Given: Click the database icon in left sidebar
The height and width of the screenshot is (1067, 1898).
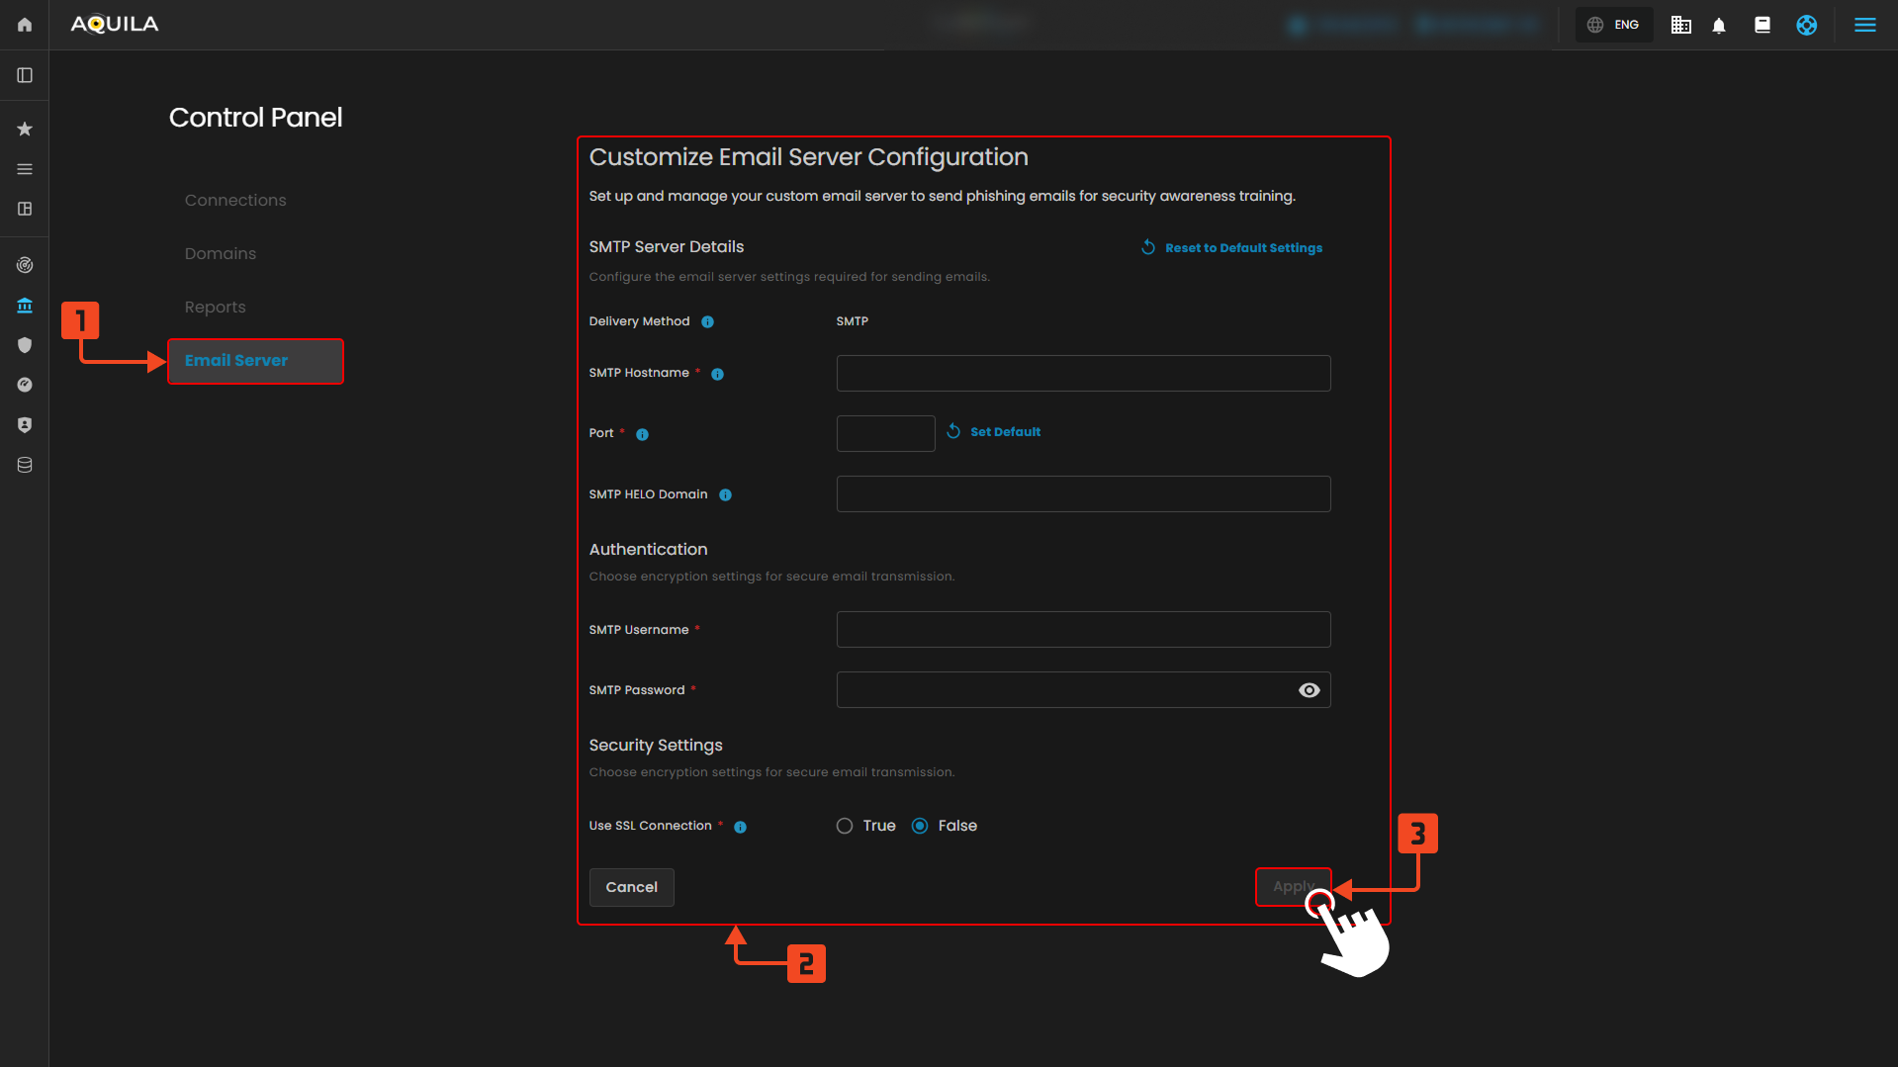Looking at the screenshot, I should tap(25, 465).
